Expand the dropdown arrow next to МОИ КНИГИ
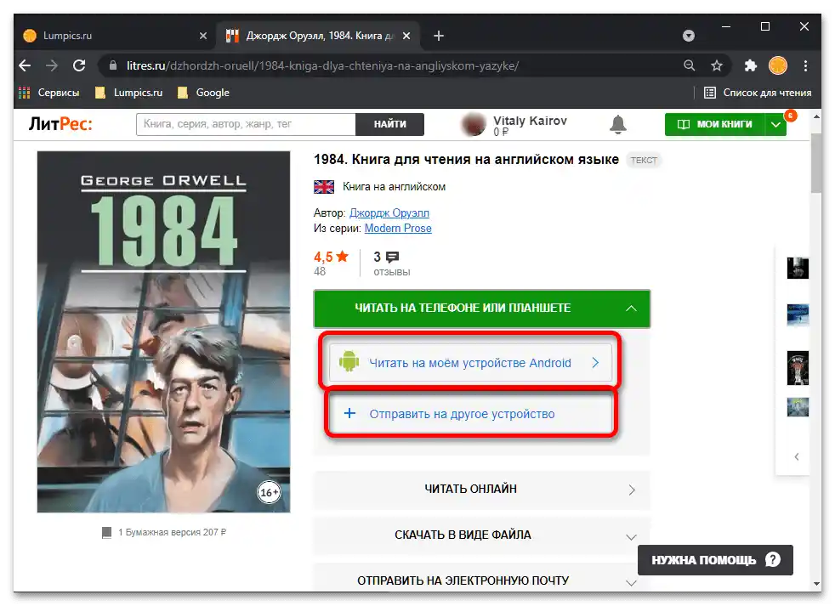This screenshot has width=835, height=606. pos(775,125)
